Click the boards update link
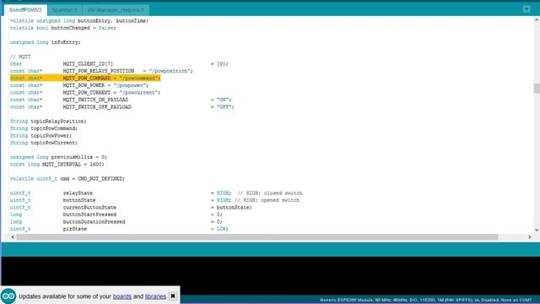 tap(121, 296)
